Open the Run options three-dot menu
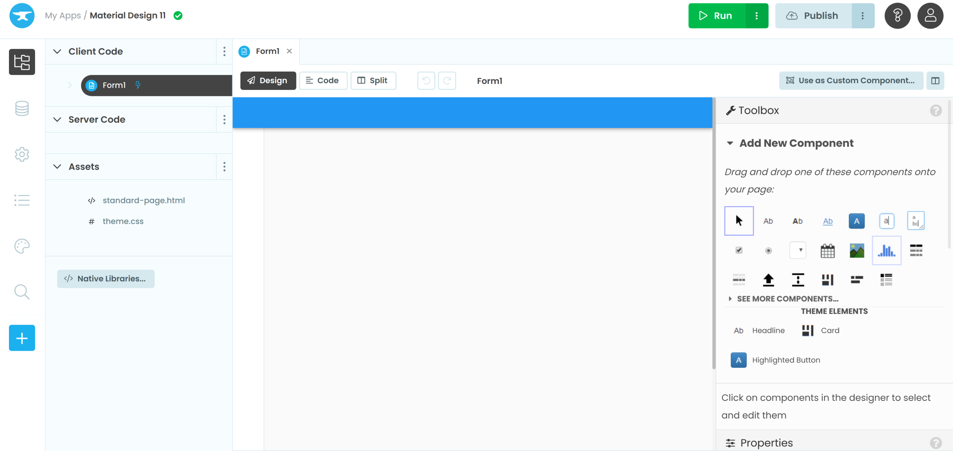Viewport: 953px width, 451px height. point(756,16)
